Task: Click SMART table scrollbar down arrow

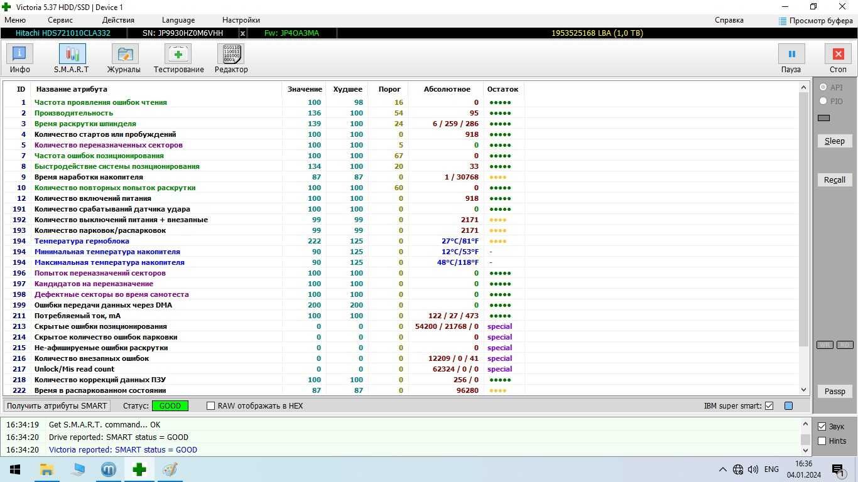Action: [804, 390]
